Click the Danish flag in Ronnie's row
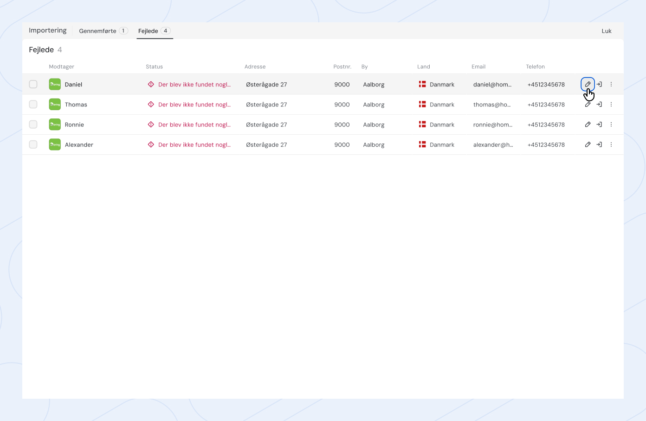Screen dimensions: 646x421 (x=422, y=125)
